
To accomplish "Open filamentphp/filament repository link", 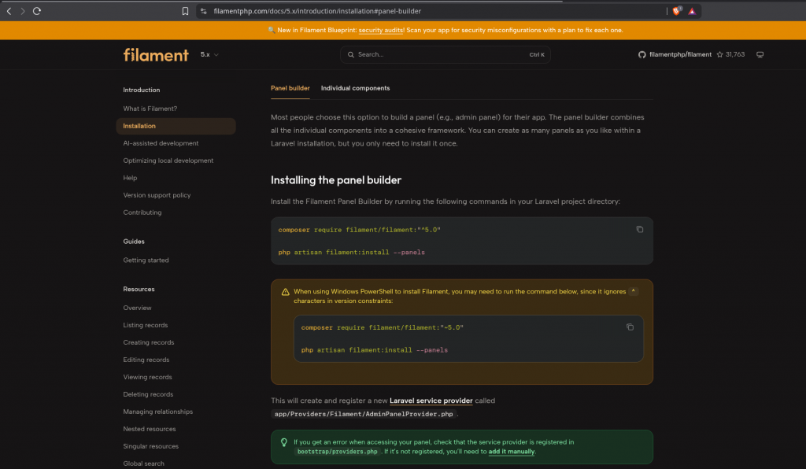I will tap(680, 54).
